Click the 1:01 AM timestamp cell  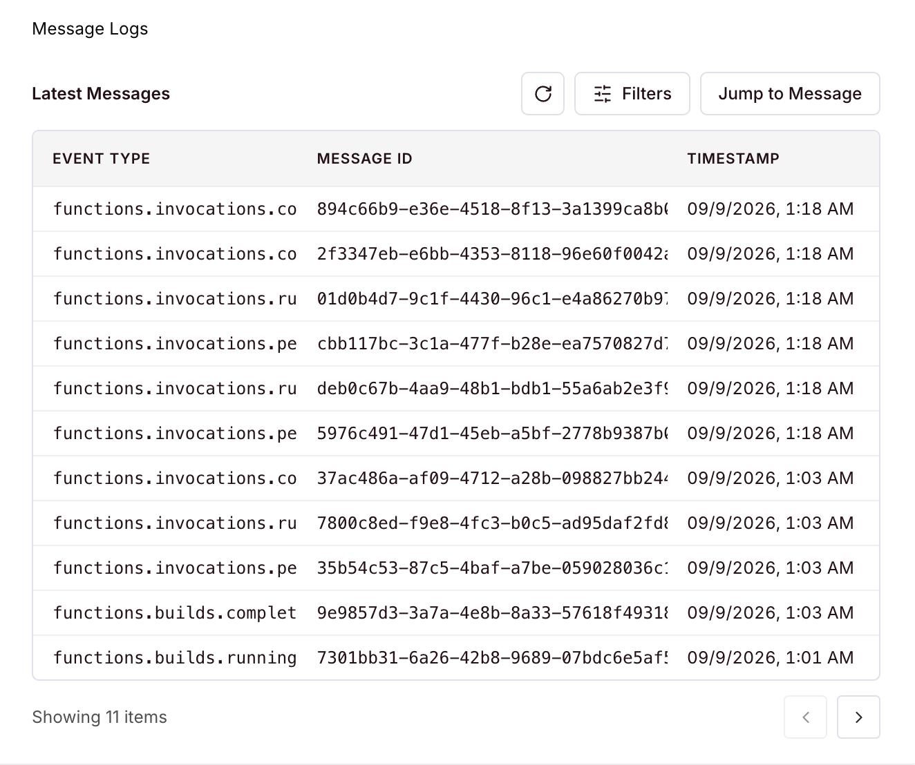(x=771, y=657)
